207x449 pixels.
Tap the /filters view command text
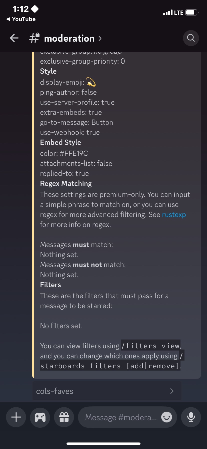pyautogui.click(x=150, y=346)
